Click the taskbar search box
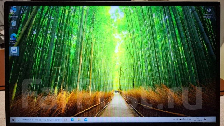Viewport: 224px width, 126px height. click(x=40, y=120)
